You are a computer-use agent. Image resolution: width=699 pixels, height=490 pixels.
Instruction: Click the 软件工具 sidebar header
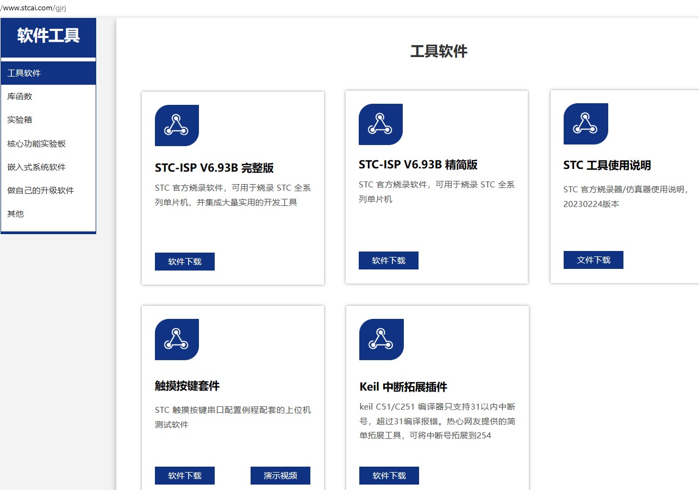48,36
